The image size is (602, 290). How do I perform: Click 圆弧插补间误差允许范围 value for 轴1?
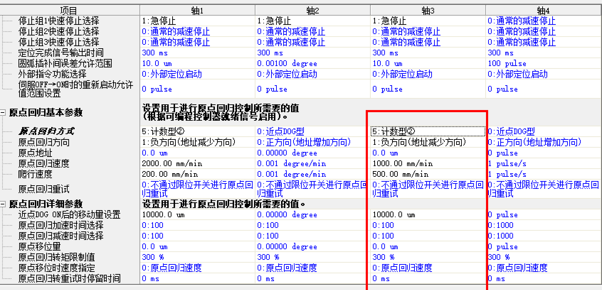click(197, 64)
